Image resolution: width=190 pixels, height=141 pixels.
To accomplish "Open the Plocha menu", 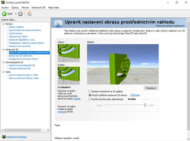I will pos(25,7).
